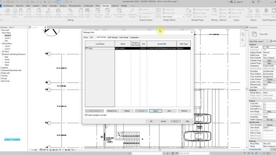Click the Link Name column header

[100, 44]
